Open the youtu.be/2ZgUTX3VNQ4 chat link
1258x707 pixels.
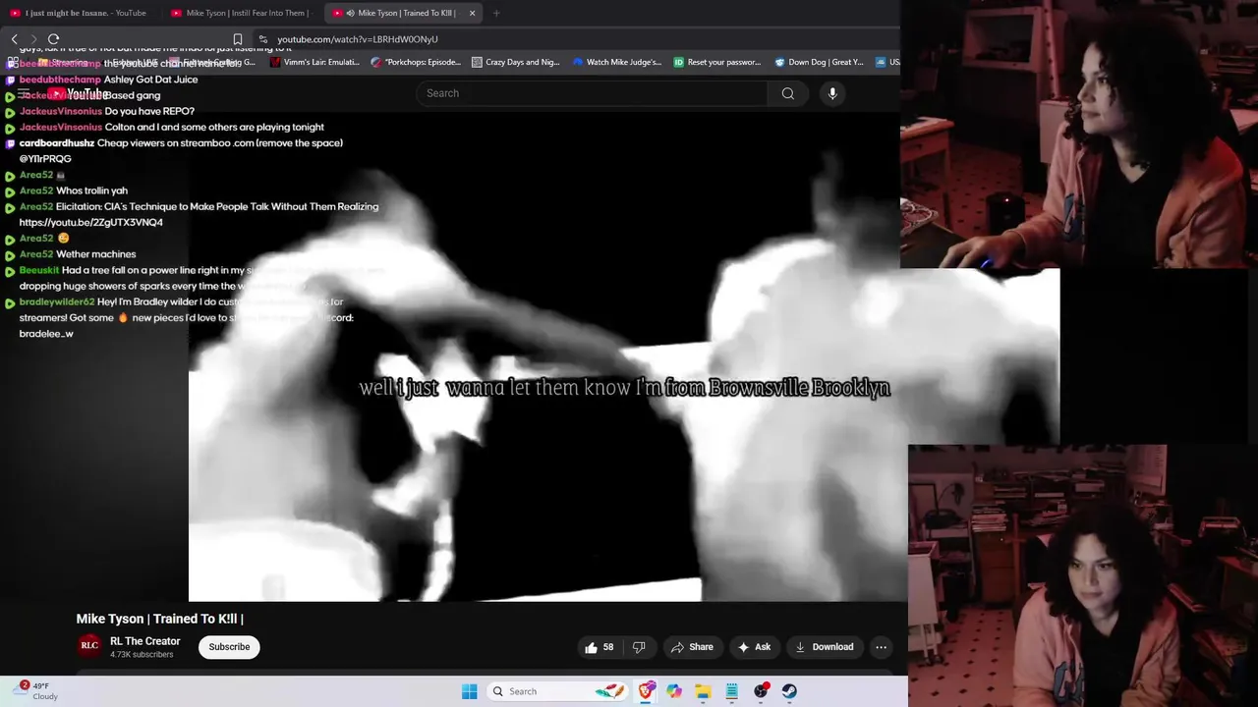pos(91,223)
